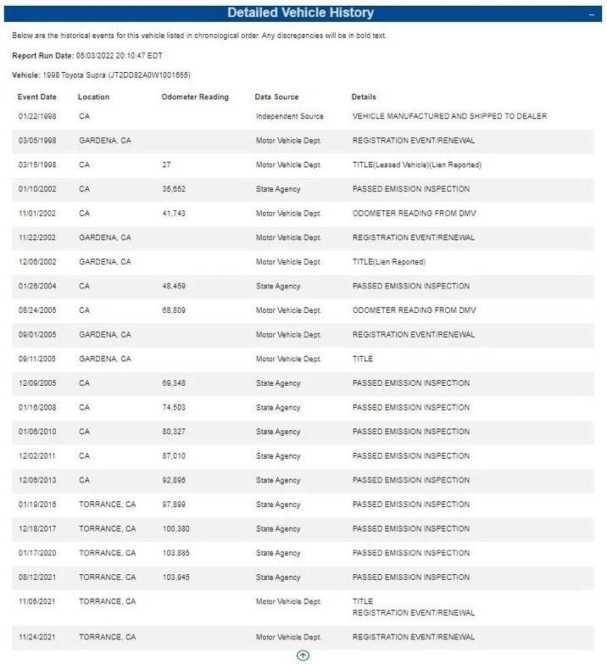The height and width of the screenshot is (664, 607).
Task: Select the 08/12/2021 passed emission inspection row
Action: coord(303,578)
